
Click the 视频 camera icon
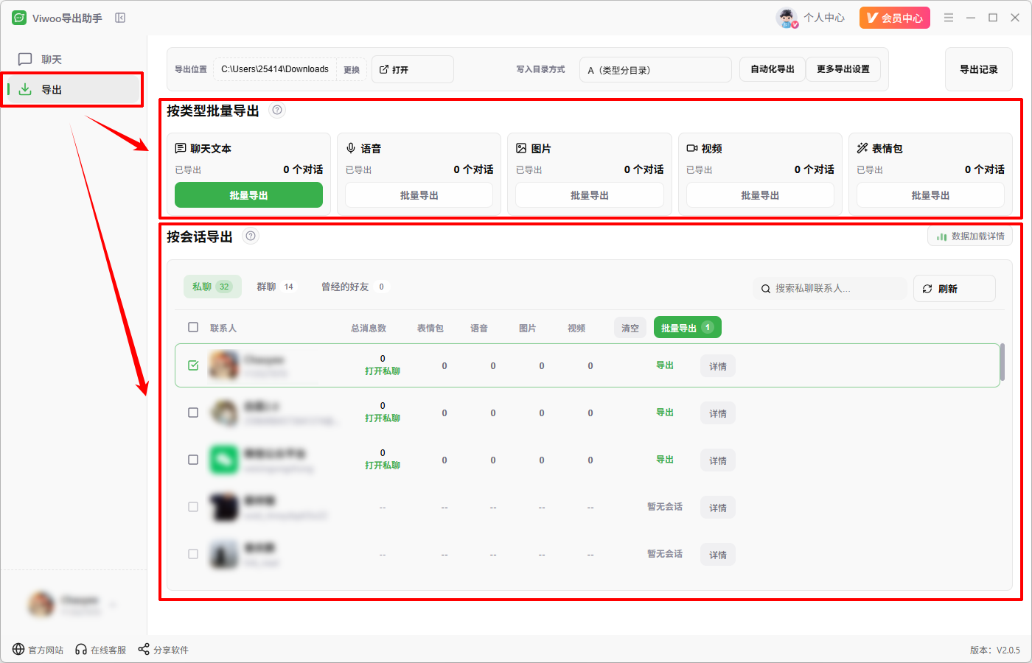(692, 148)
